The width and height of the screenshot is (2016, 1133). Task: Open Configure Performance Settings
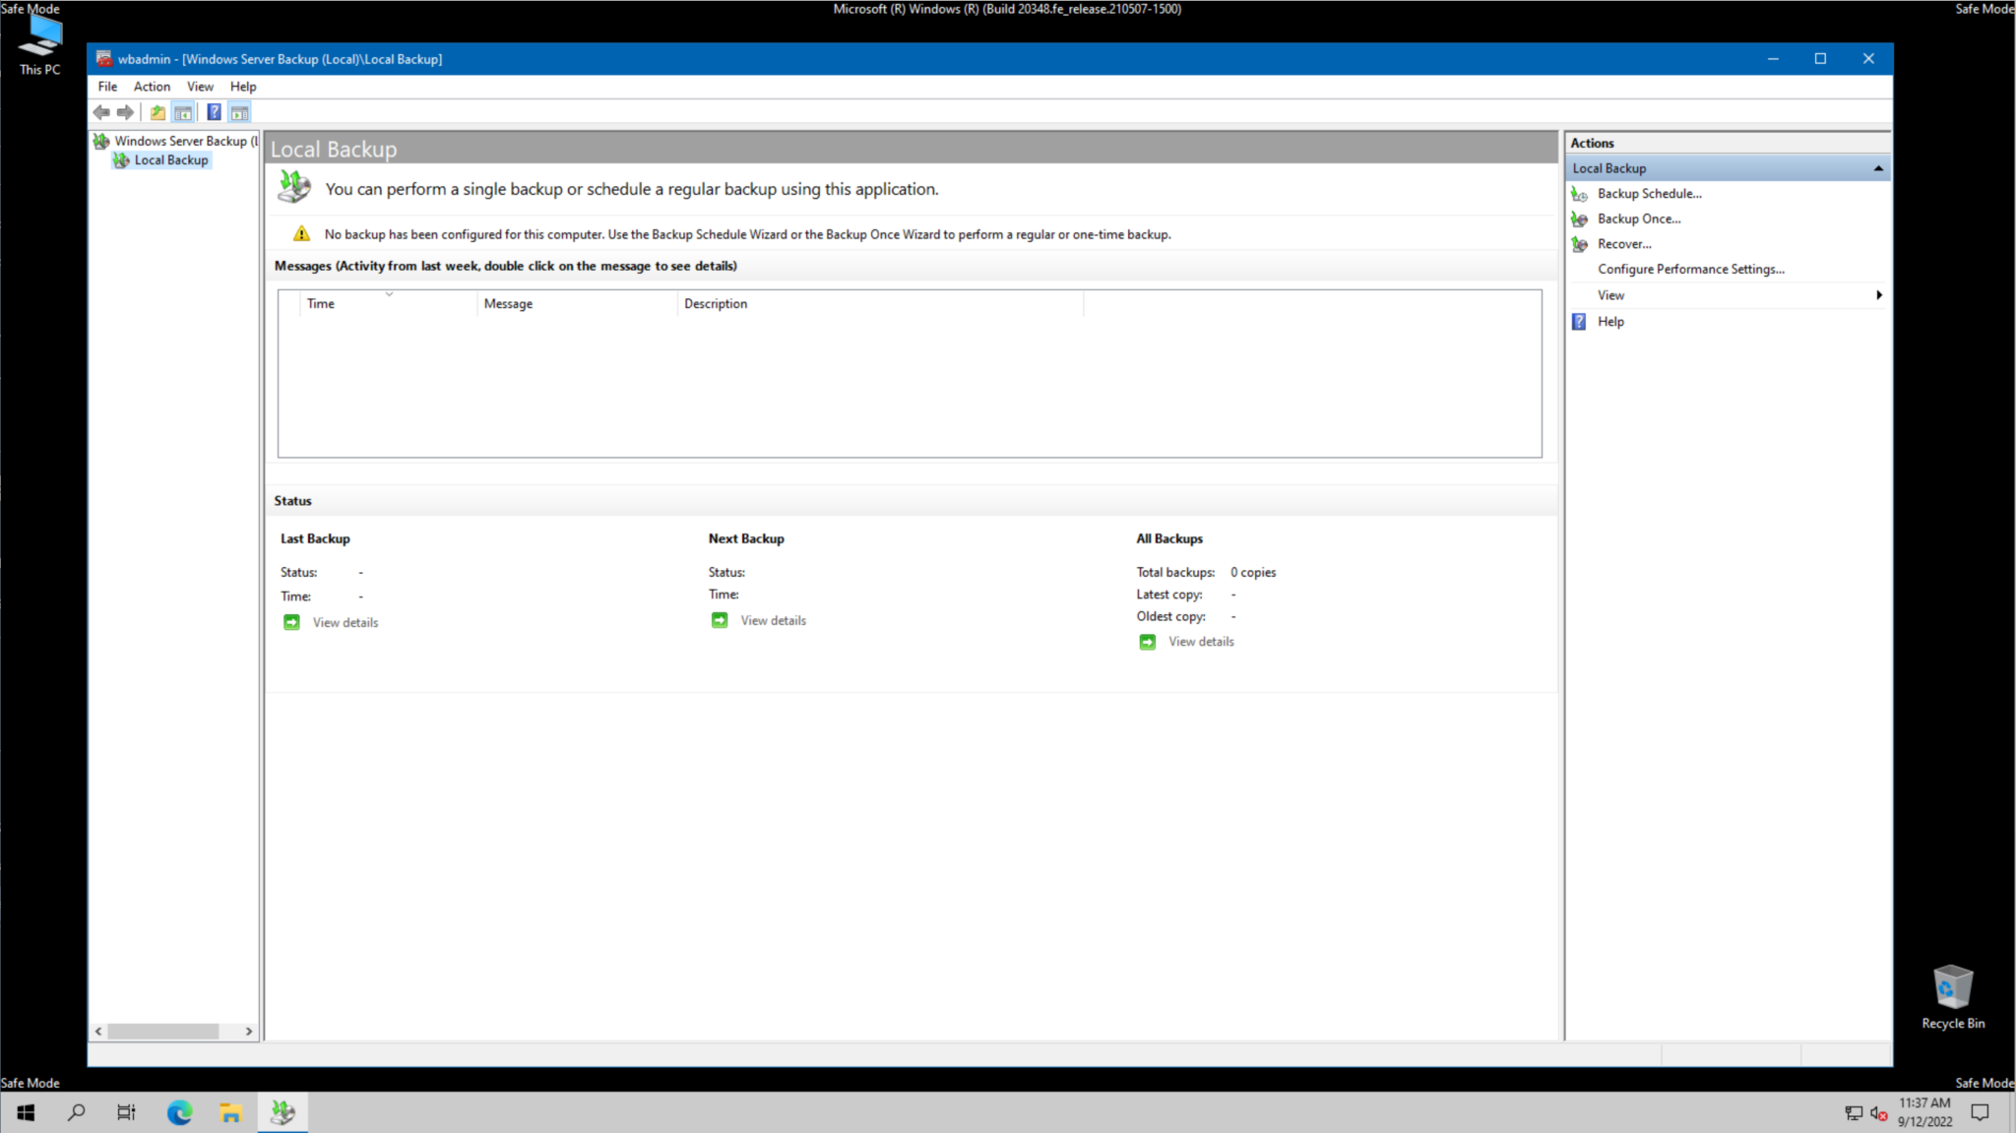pos(1689,269)
